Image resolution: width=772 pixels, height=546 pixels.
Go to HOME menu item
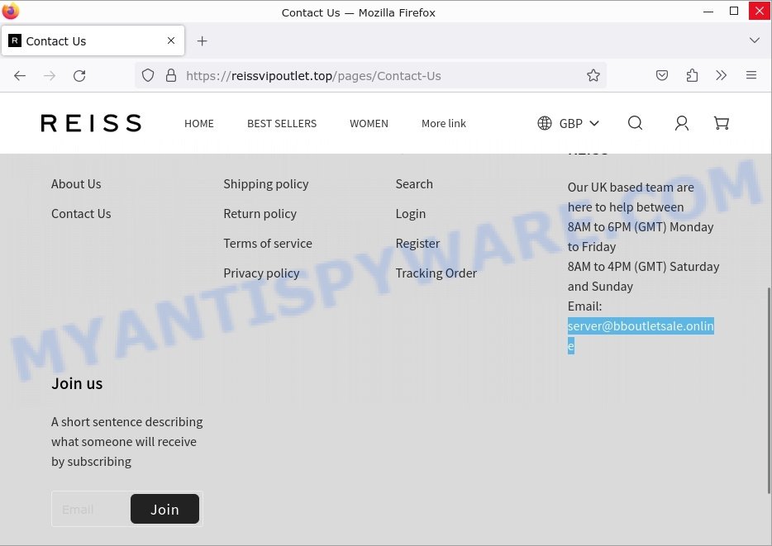point(199,123)
